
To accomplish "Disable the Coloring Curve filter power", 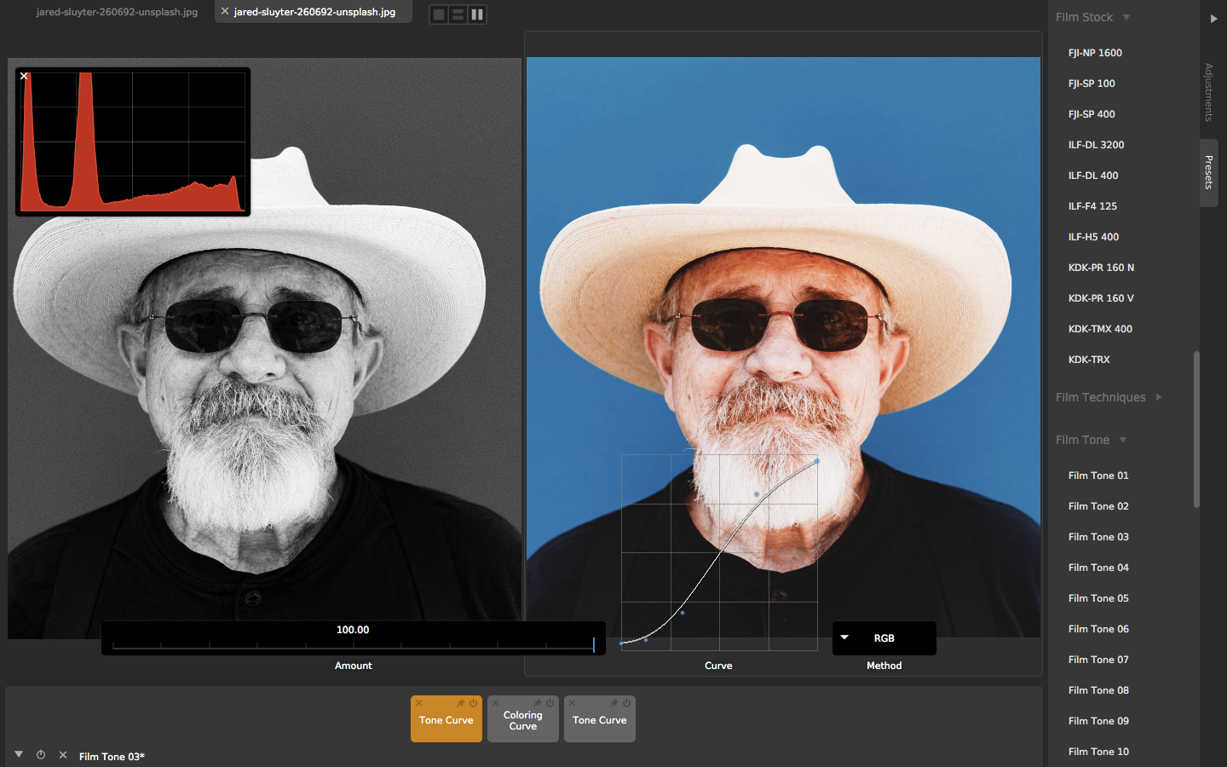I will [550, 703].
